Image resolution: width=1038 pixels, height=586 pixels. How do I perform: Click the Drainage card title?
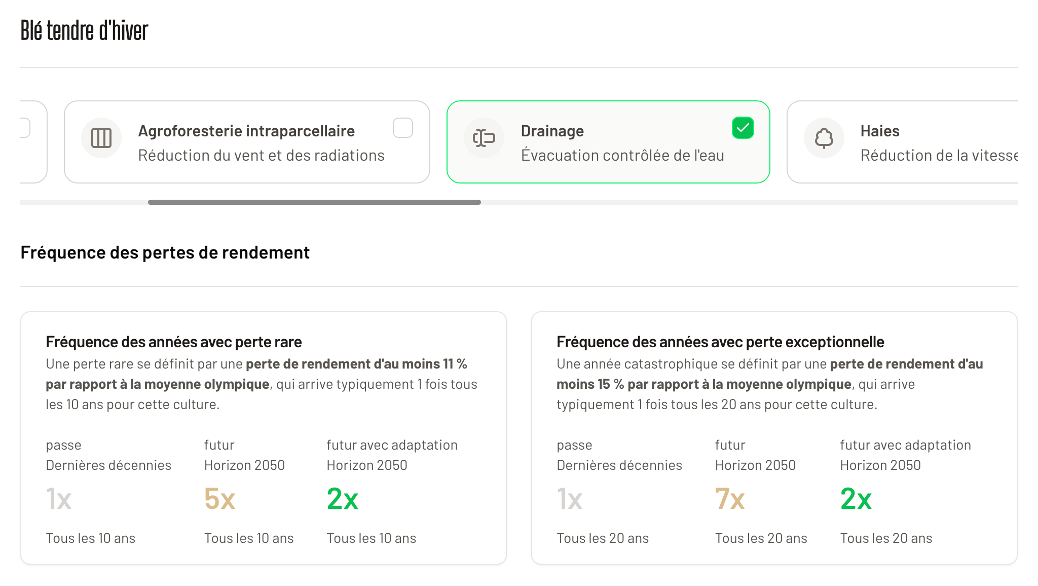click(x=552, y=131)
